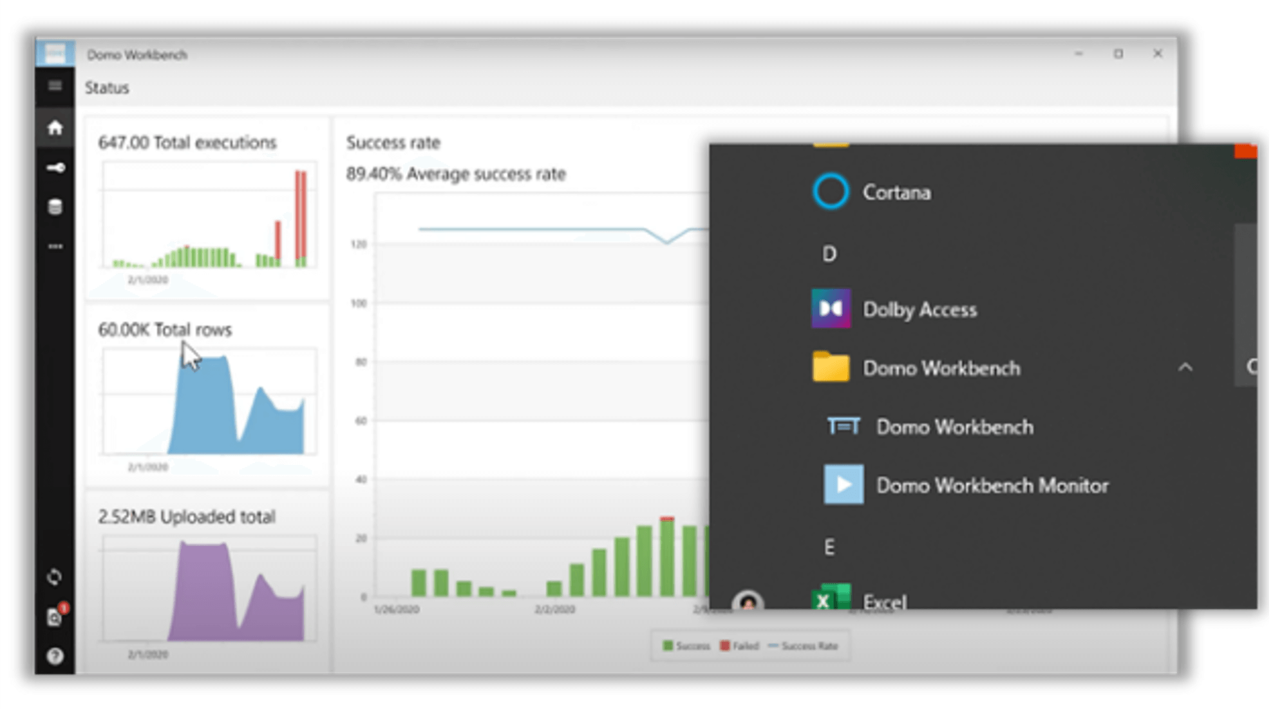Screen dimensions: 1273x709
Task: Open the Help question mark icon
Action: pyautogui.click(x=55, y=656)
